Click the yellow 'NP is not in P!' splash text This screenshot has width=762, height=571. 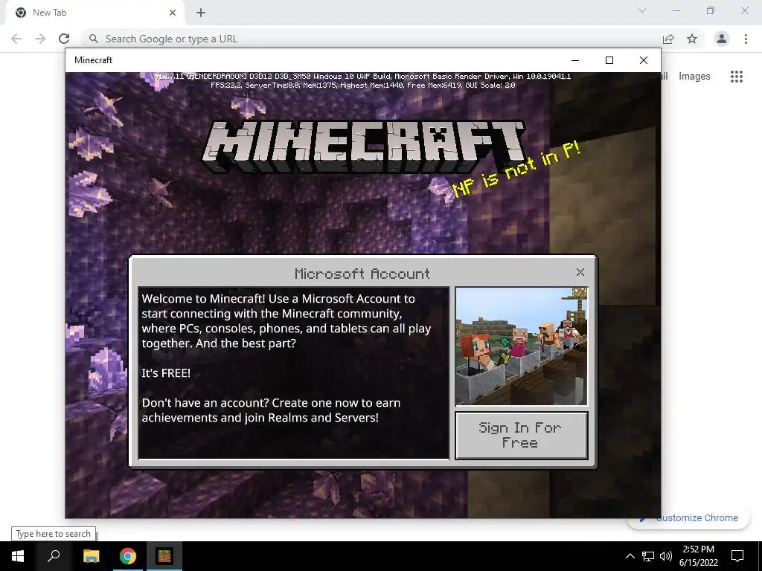[x=516, y=169]
